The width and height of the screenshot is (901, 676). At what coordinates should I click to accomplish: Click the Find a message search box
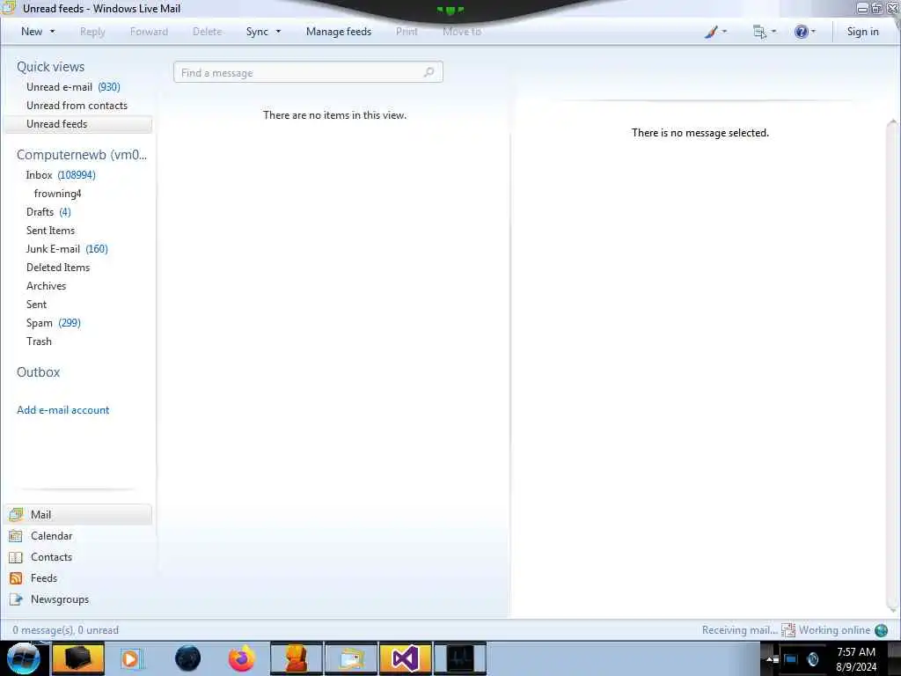tap(308, 72)
